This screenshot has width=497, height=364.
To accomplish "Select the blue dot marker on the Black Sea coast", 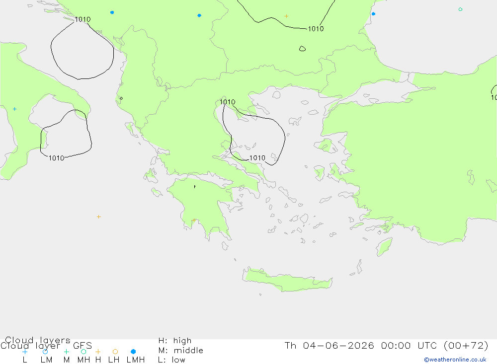I will point(373,13).
